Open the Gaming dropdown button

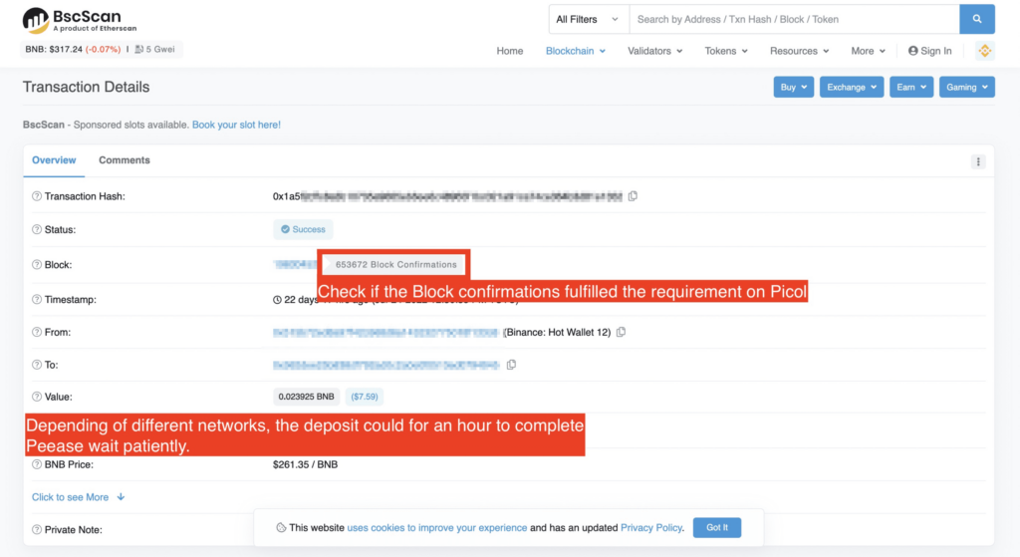pyautogui.click(x=966, y=88)
